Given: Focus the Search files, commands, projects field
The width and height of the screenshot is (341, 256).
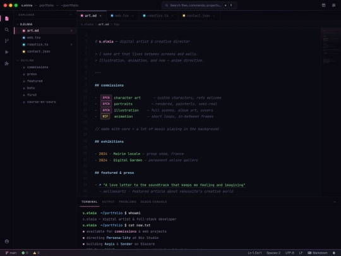Looking at the screenshot, I should click(199, 5).
